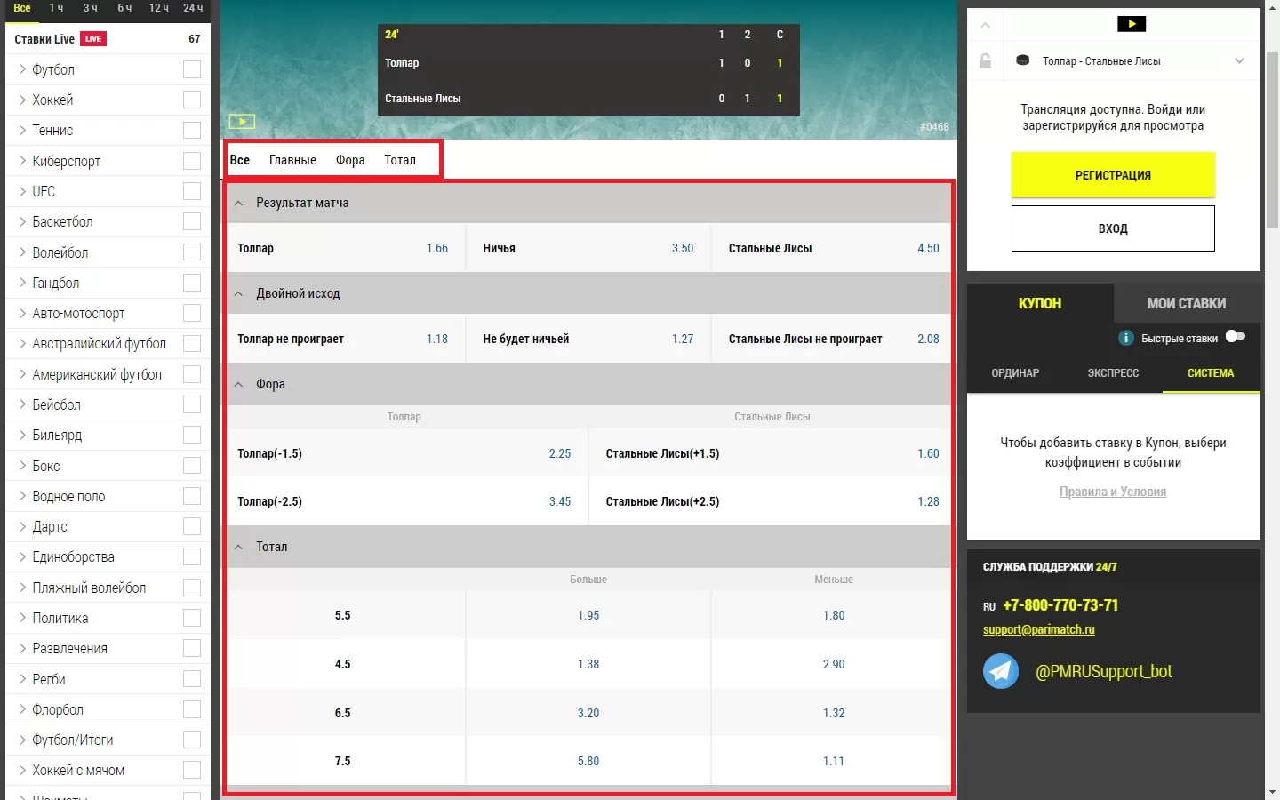Check the Баскетбол checkbox

tap(192, 222)
